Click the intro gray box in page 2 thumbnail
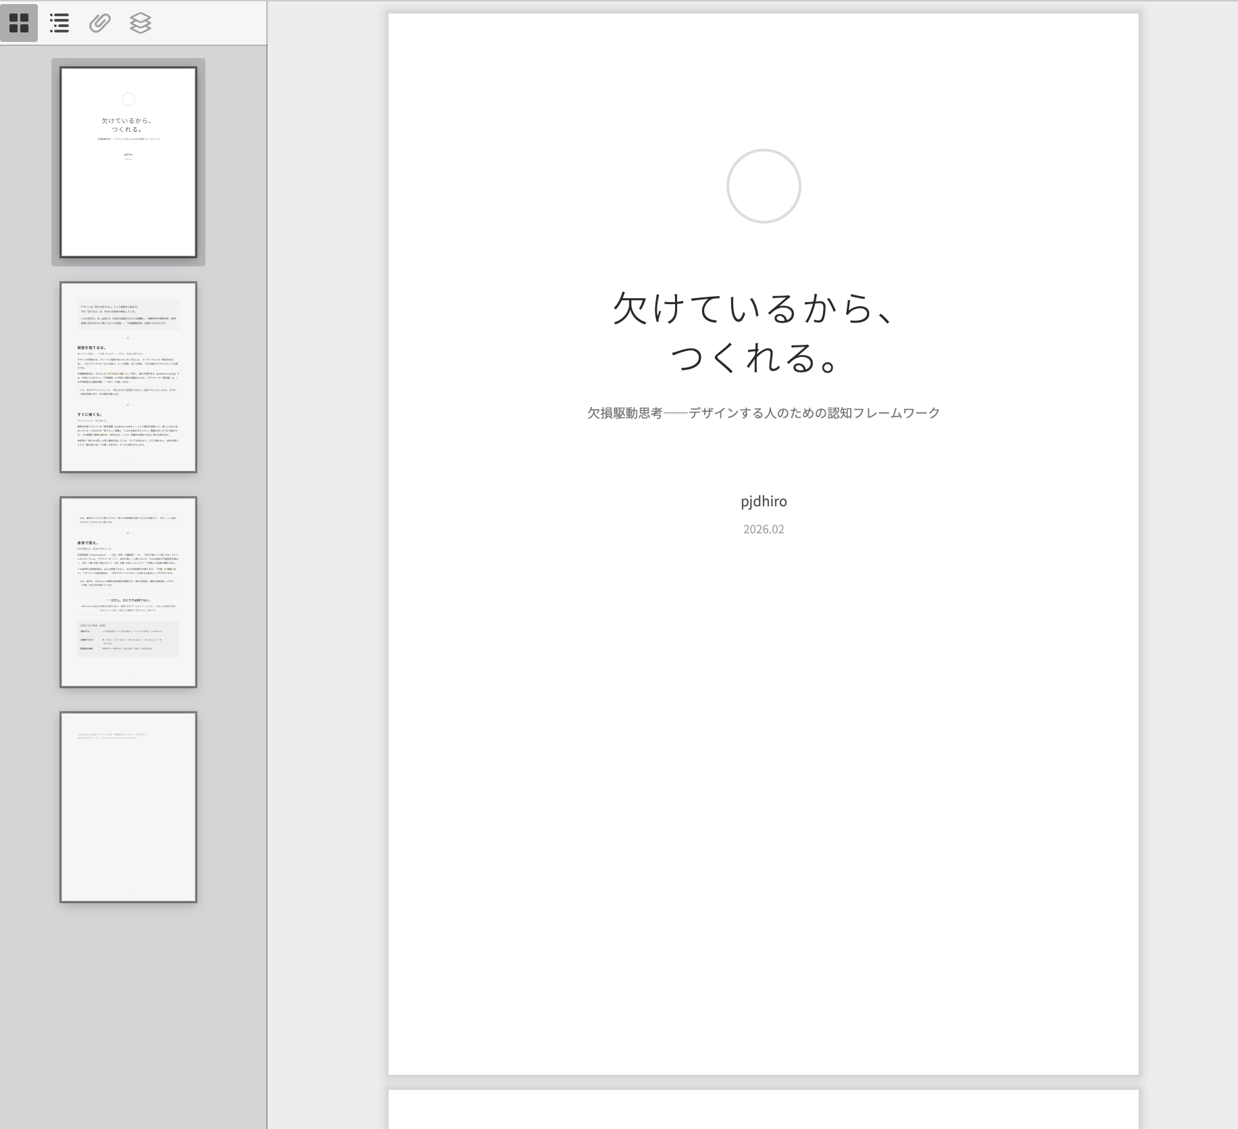 coord(128,314)
